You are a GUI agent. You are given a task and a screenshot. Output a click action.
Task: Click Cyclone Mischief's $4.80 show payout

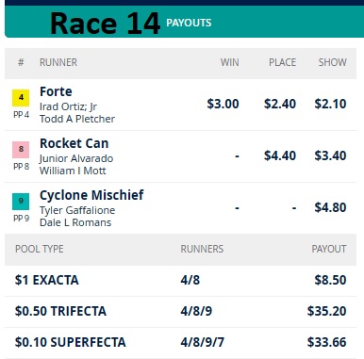[x=330, y=207]
